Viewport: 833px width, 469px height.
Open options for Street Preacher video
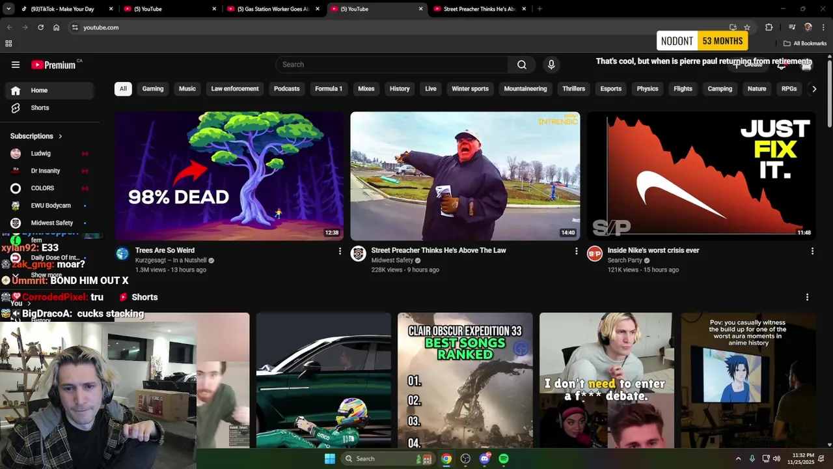point(576,251)
